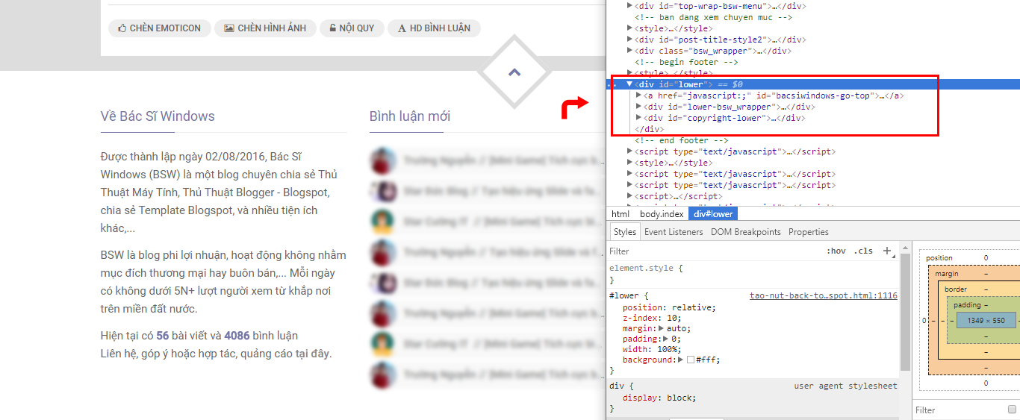Collapse the div id="lower" node
This screenshot has height=420, width=1020.
click(629, 84)
